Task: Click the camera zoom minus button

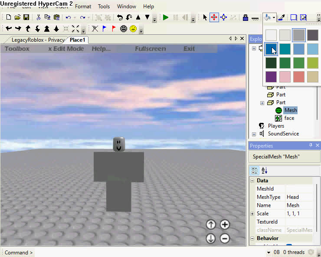Action: click(225, 238)
